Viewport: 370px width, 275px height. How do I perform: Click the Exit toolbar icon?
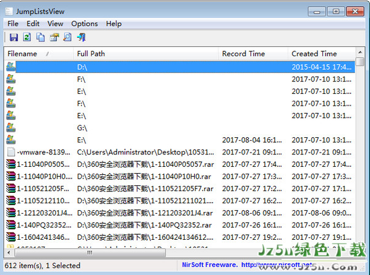(x=82, y=37)
